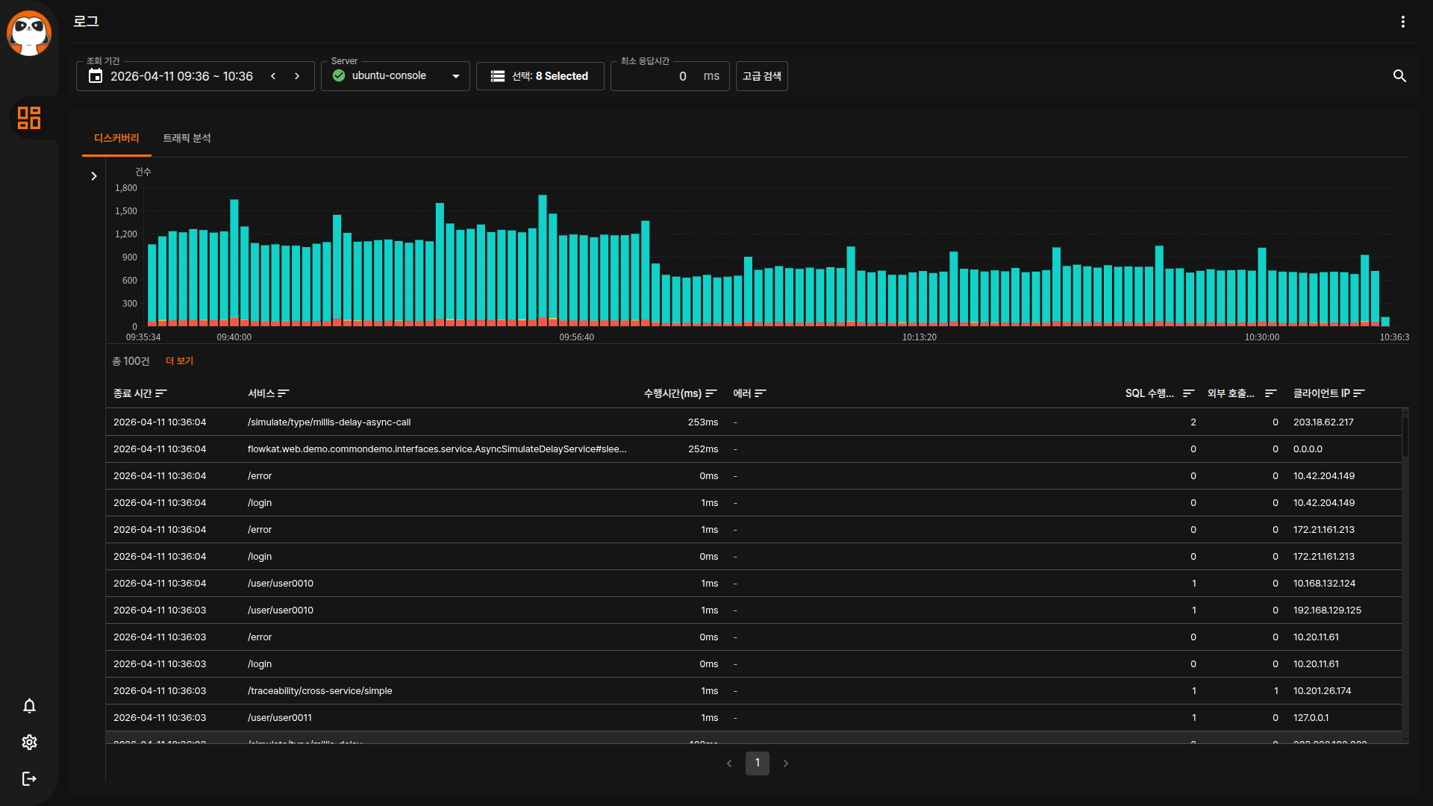
Task: Open the three-dot more options menu
Action: coord(1402,22)
